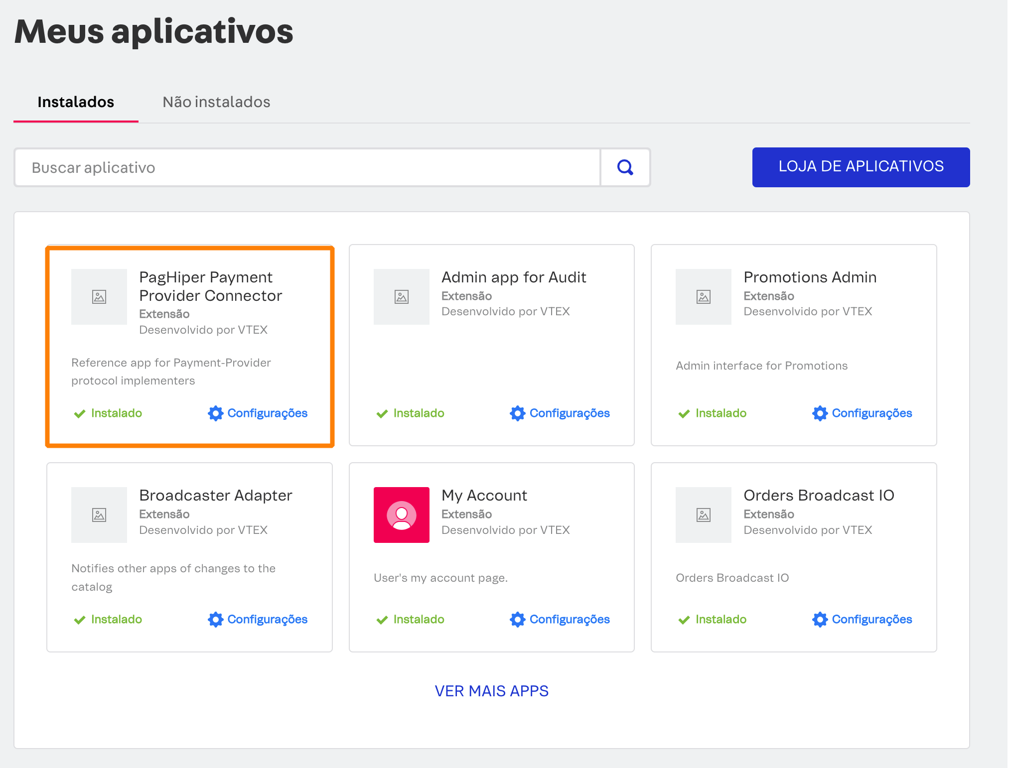Click Broadcaster Adapter placeholder image icon
Screen dimensions: 1009x768
99,515
